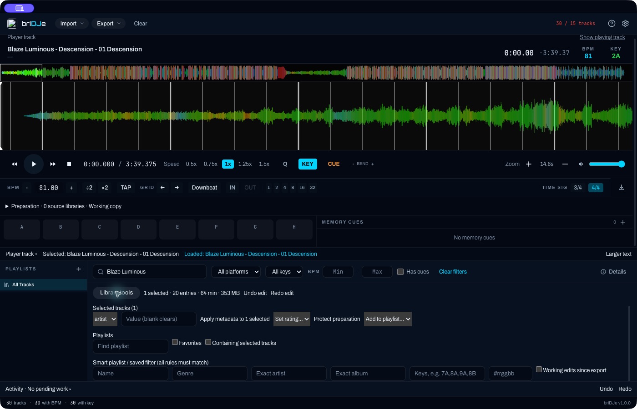Open the All keys dropdown
The image size is (637, 409).
pyautogui.click(x=284, y=272)
